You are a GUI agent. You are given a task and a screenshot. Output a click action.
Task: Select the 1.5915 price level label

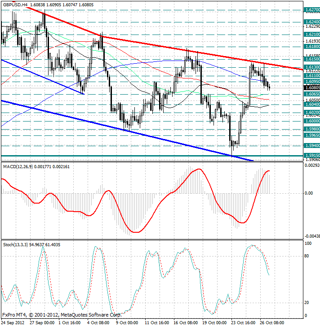point(312,156)
